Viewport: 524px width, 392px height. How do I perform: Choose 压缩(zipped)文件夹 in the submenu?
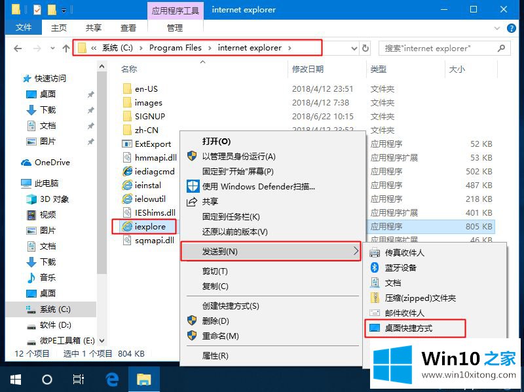coord(434,298)
